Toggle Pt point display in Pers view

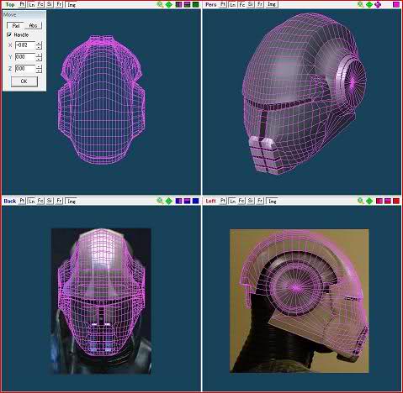click(x=223, y=4)
